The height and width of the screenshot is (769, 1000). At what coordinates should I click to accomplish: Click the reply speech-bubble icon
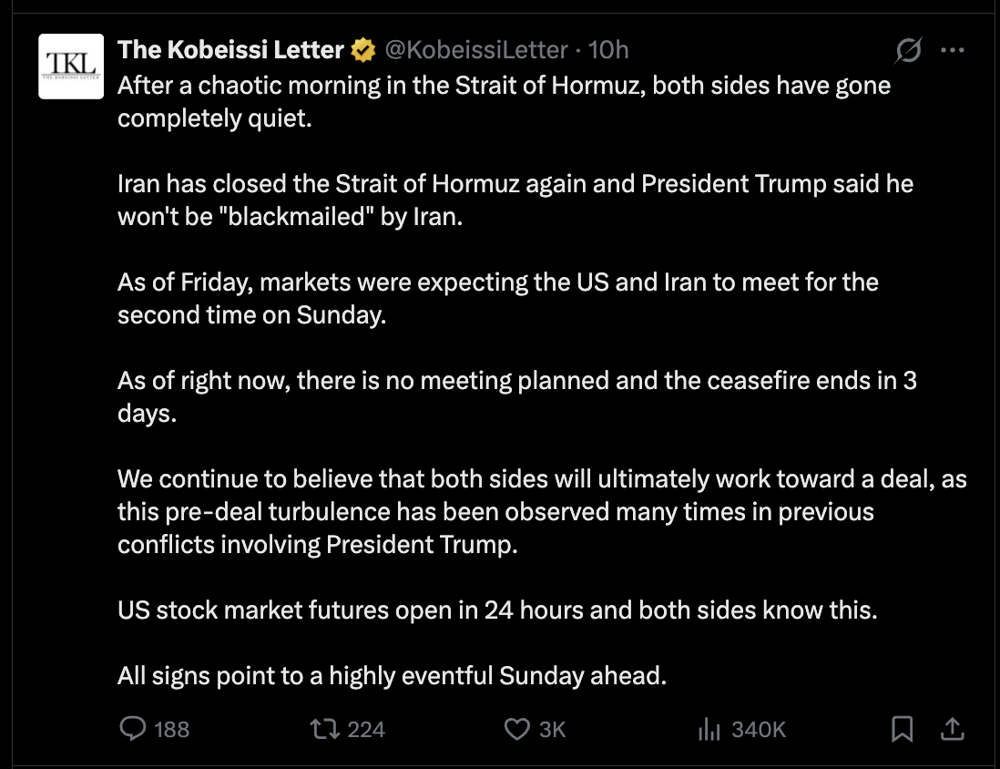pos(134,729)
